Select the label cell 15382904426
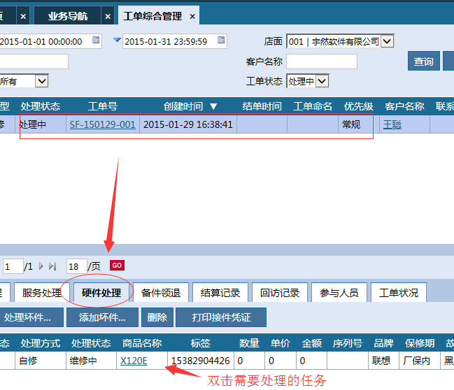The height and width of the screenshot is (390, 454). click(201, 361)
